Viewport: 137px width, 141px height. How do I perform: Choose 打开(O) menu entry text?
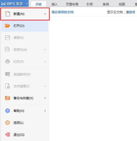coord(19,26)
